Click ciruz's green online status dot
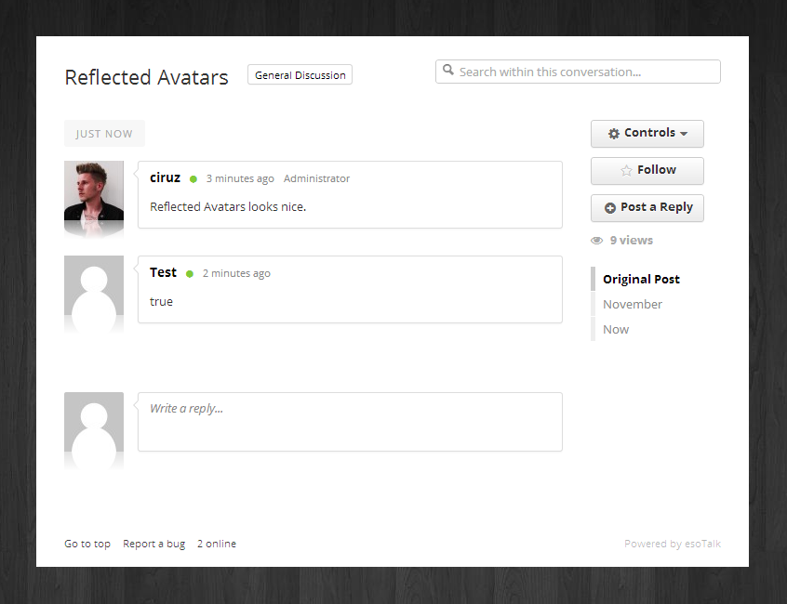 (x=193, y=179)
